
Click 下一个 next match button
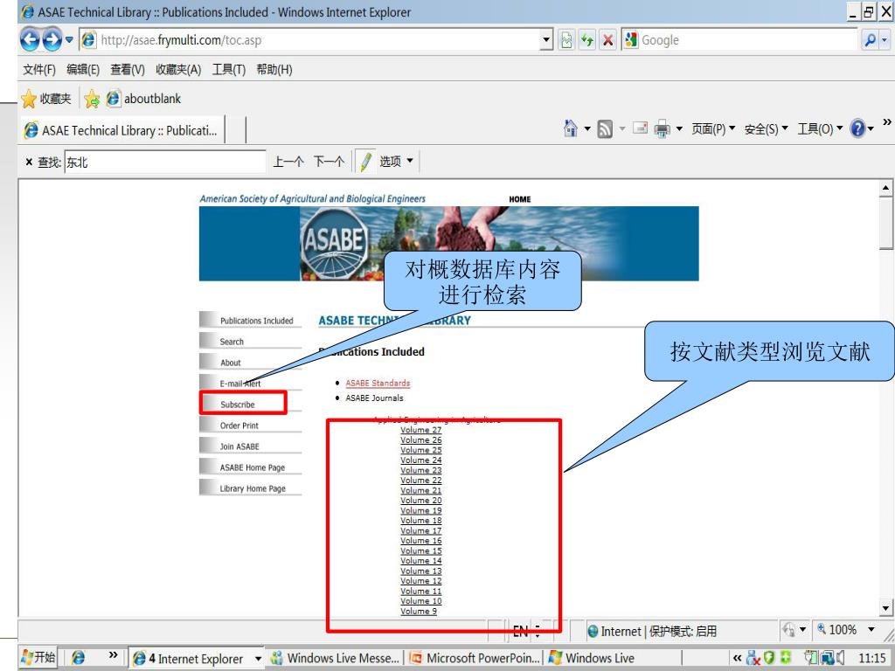pyautogui.click(x=329, y=162)
